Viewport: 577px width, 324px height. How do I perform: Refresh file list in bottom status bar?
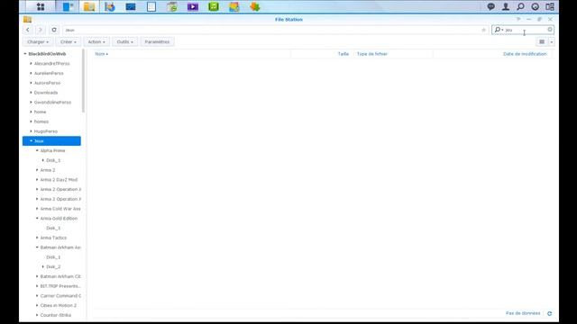coord(549,313)
